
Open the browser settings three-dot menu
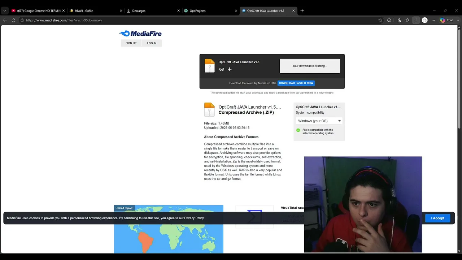433,20
